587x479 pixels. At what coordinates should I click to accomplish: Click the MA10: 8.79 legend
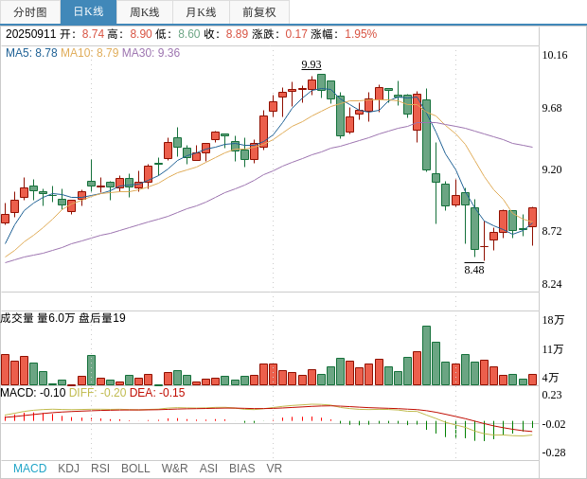(x=90, y=53)
